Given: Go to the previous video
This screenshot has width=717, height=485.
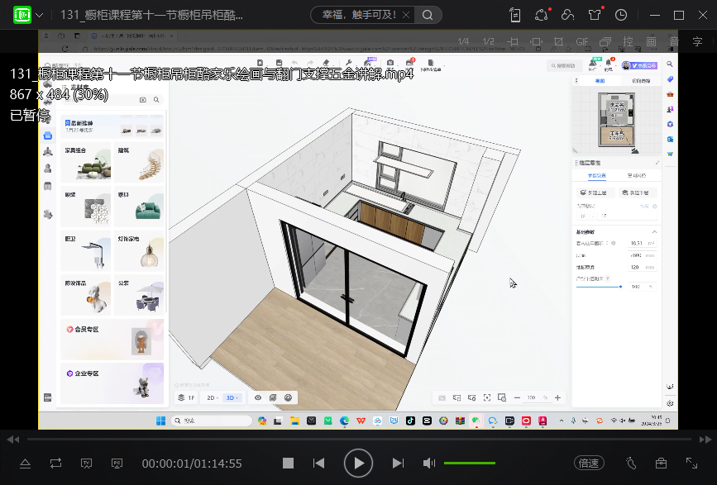Looking at the screenshot, I should [x=319, y=464].
